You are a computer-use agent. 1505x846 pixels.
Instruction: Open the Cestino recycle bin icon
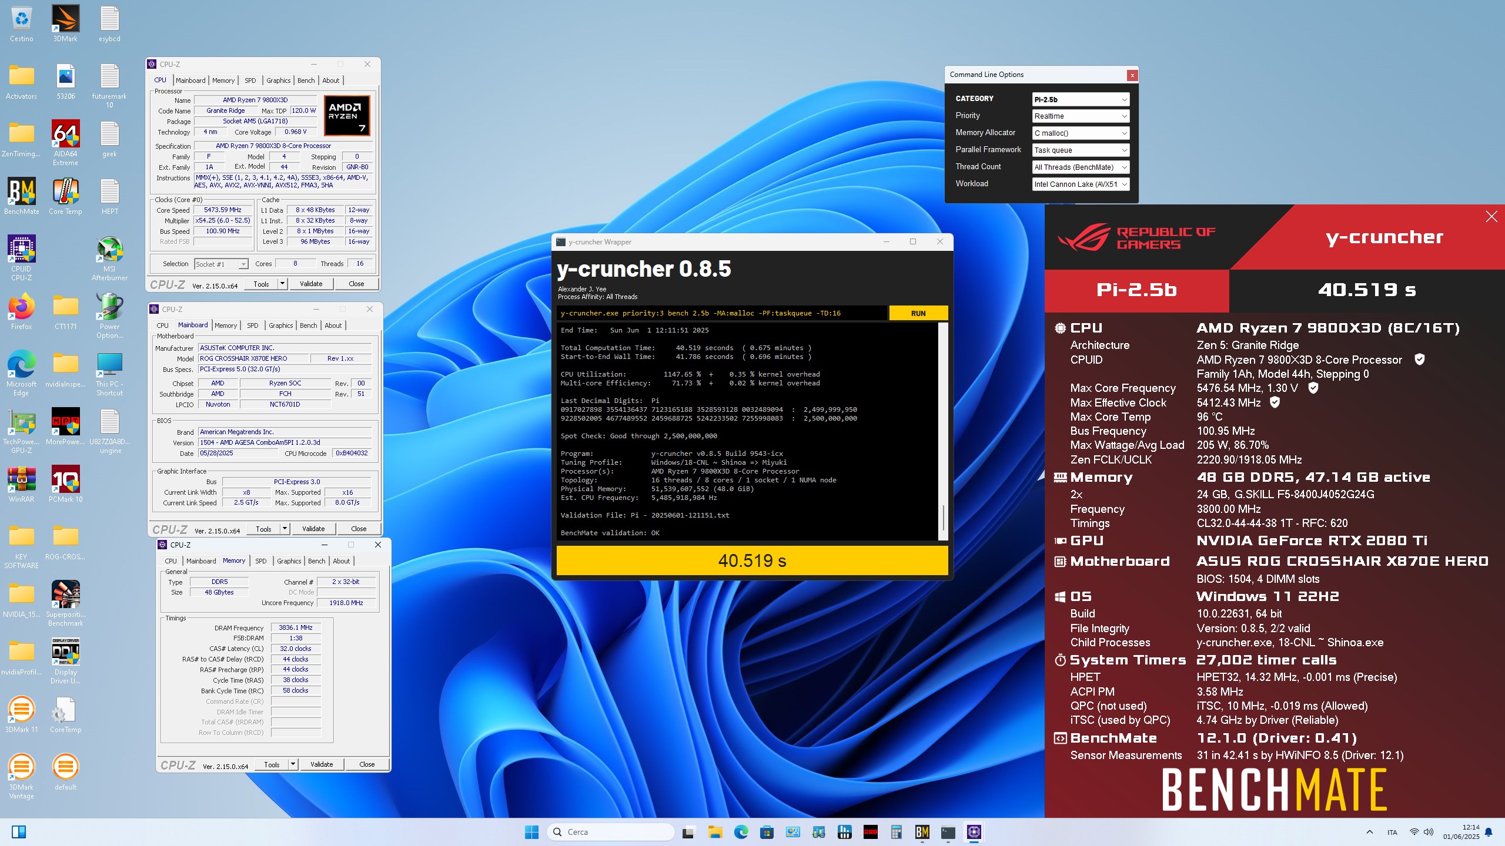(21, 23)
